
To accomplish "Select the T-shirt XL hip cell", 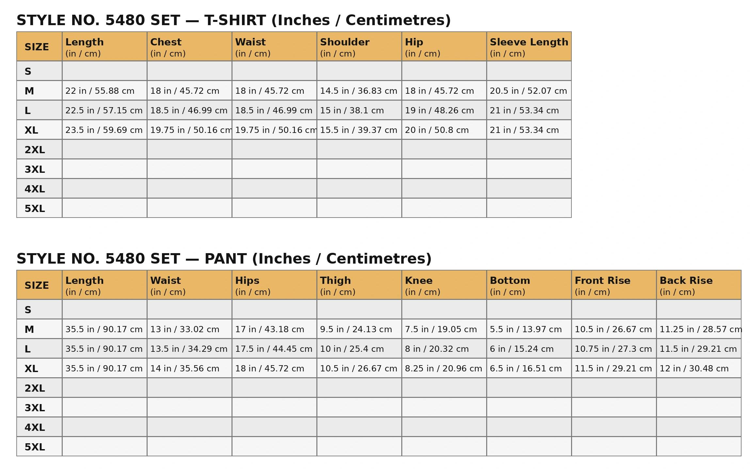I will 444,130.
